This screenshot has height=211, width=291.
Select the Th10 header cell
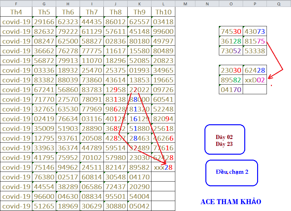[x=163, y=12]
